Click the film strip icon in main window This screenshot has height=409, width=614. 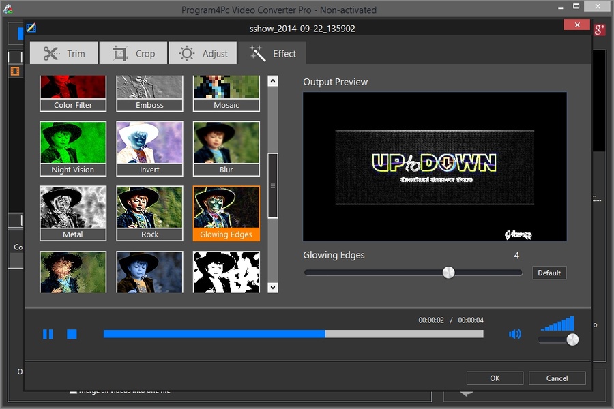(15, 71)
